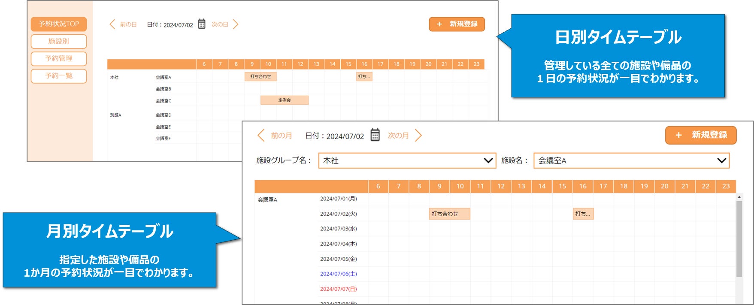
Task: Click 会議室B row label in daily timetable
Action: [164, 89]
